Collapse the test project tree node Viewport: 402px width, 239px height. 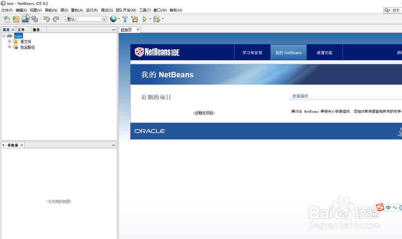[4, 36]
